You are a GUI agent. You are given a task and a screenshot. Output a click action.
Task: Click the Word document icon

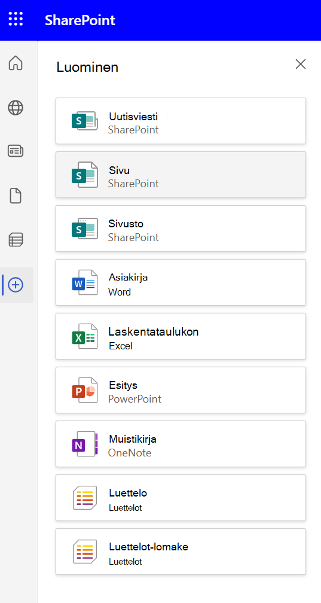tap(85, 282)
